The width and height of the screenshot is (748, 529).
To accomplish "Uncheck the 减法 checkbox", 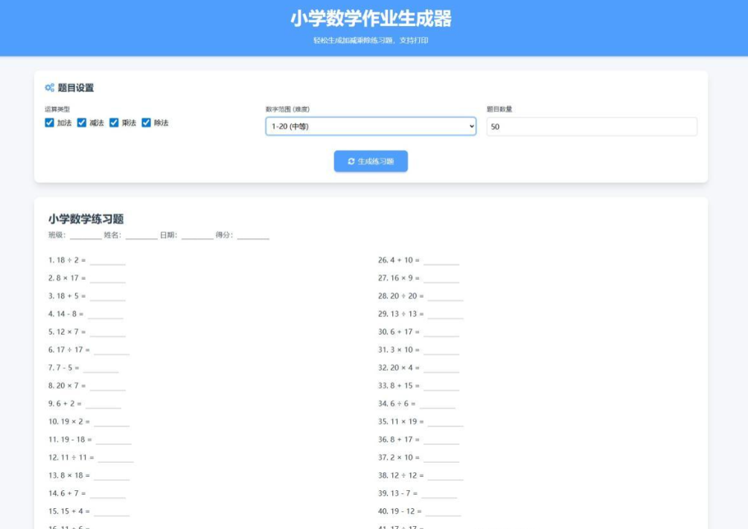I will pos(82,122).
